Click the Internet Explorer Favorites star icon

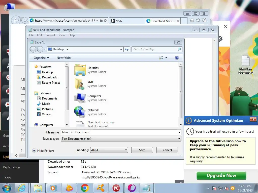tap(198, 20)
